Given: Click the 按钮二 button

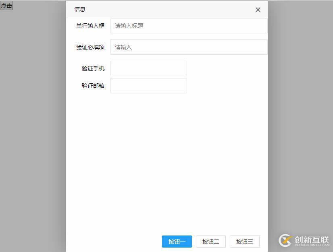Looking at the screenshot, I should pyautogui.click(x=211, y=242).
